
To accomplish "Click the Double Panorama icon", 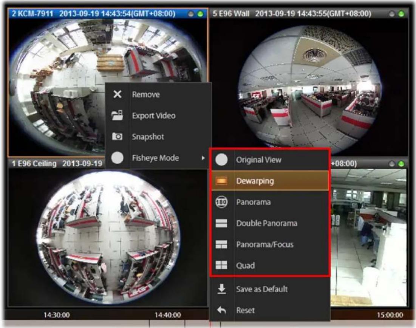I will 221,223.
